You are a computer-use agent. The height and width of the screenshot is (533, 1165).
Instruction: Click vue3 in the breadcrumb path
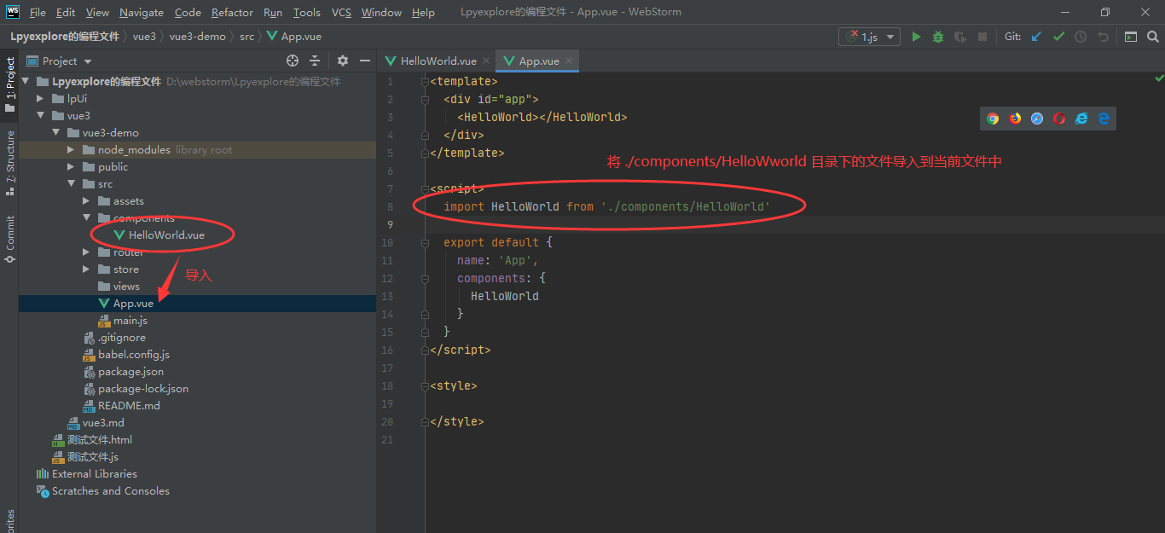pos(144,37)
